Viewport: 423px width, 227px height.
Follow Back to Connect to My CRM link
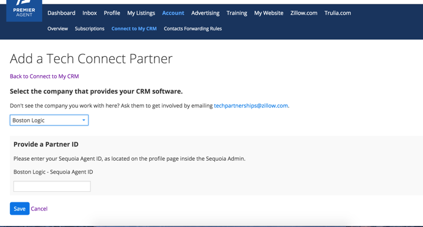click(x=44, y=76)
